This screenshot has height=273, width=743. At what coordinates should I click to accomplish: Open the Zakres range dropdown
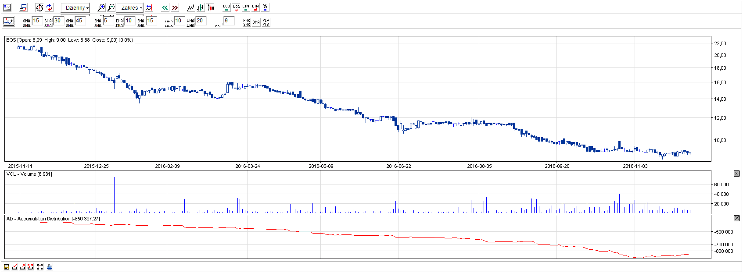[x=131, y=7]
